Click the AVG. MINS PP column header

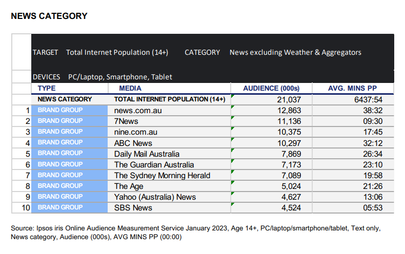tap(353, 88)
